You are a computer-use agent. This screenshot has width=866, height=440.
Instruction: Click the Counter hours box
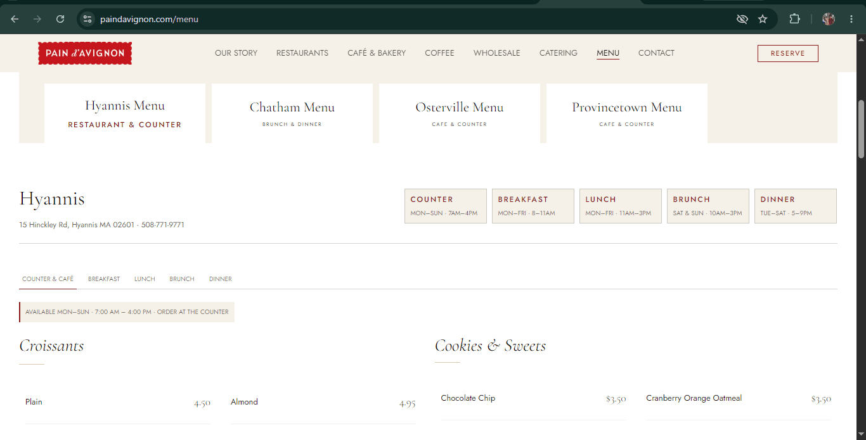[446, 206]
